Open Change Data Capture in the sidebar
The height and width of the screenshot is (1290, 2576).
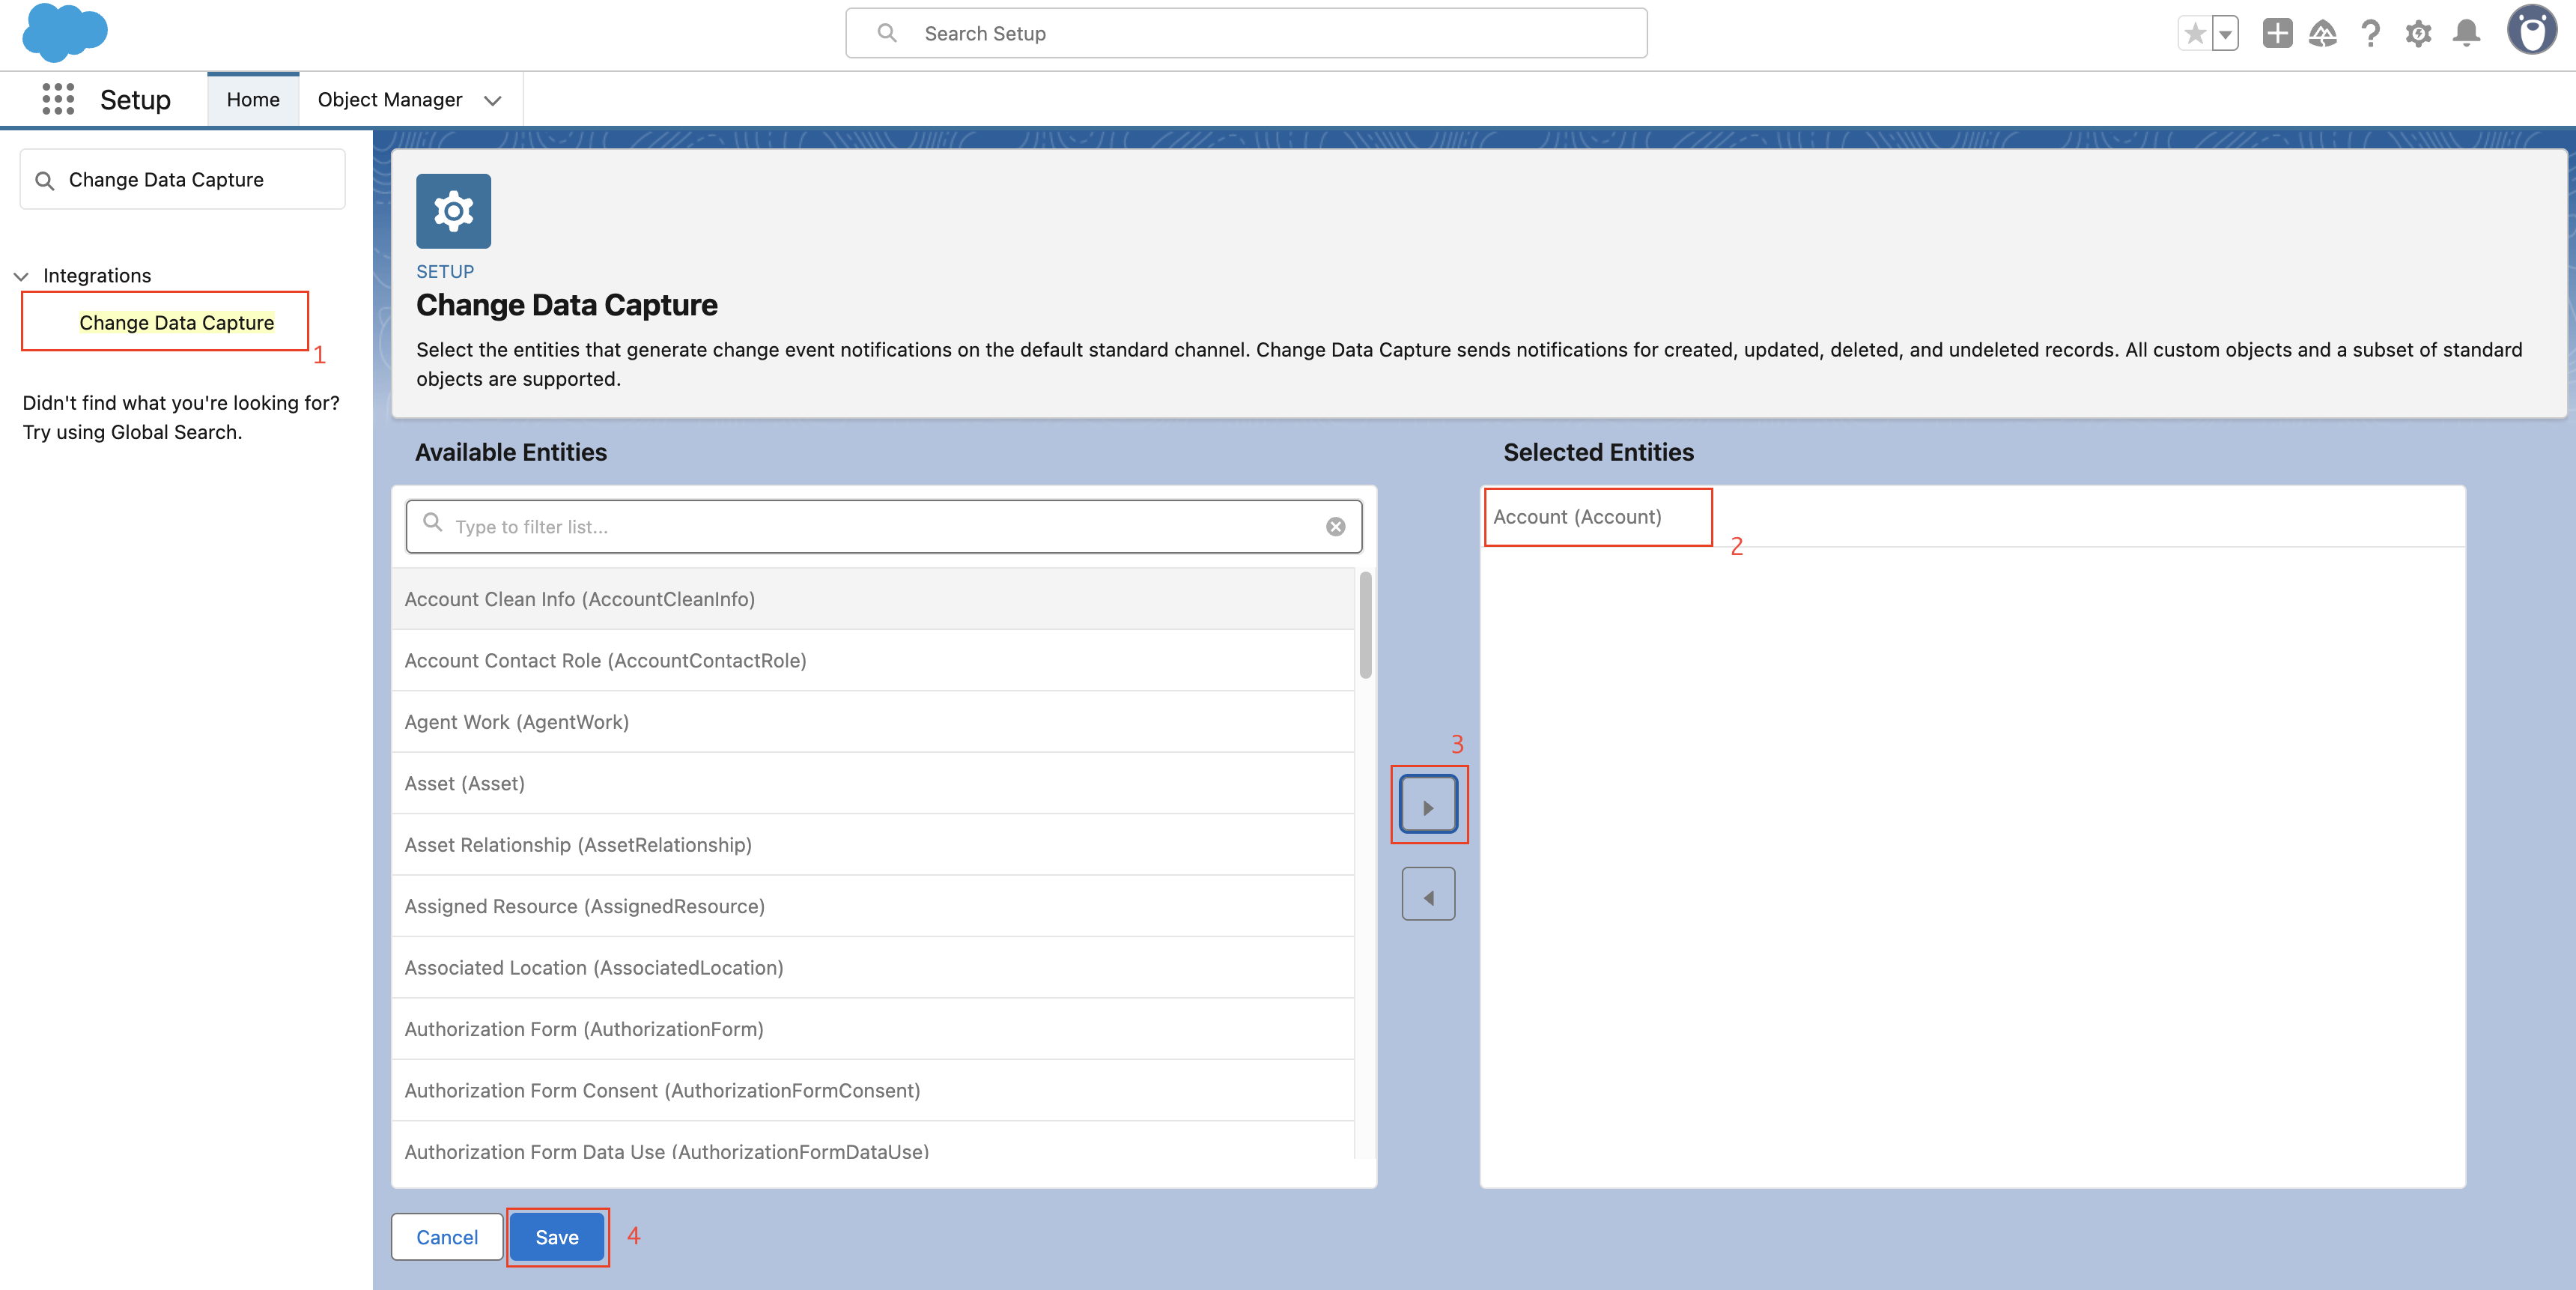click(176, 322)
